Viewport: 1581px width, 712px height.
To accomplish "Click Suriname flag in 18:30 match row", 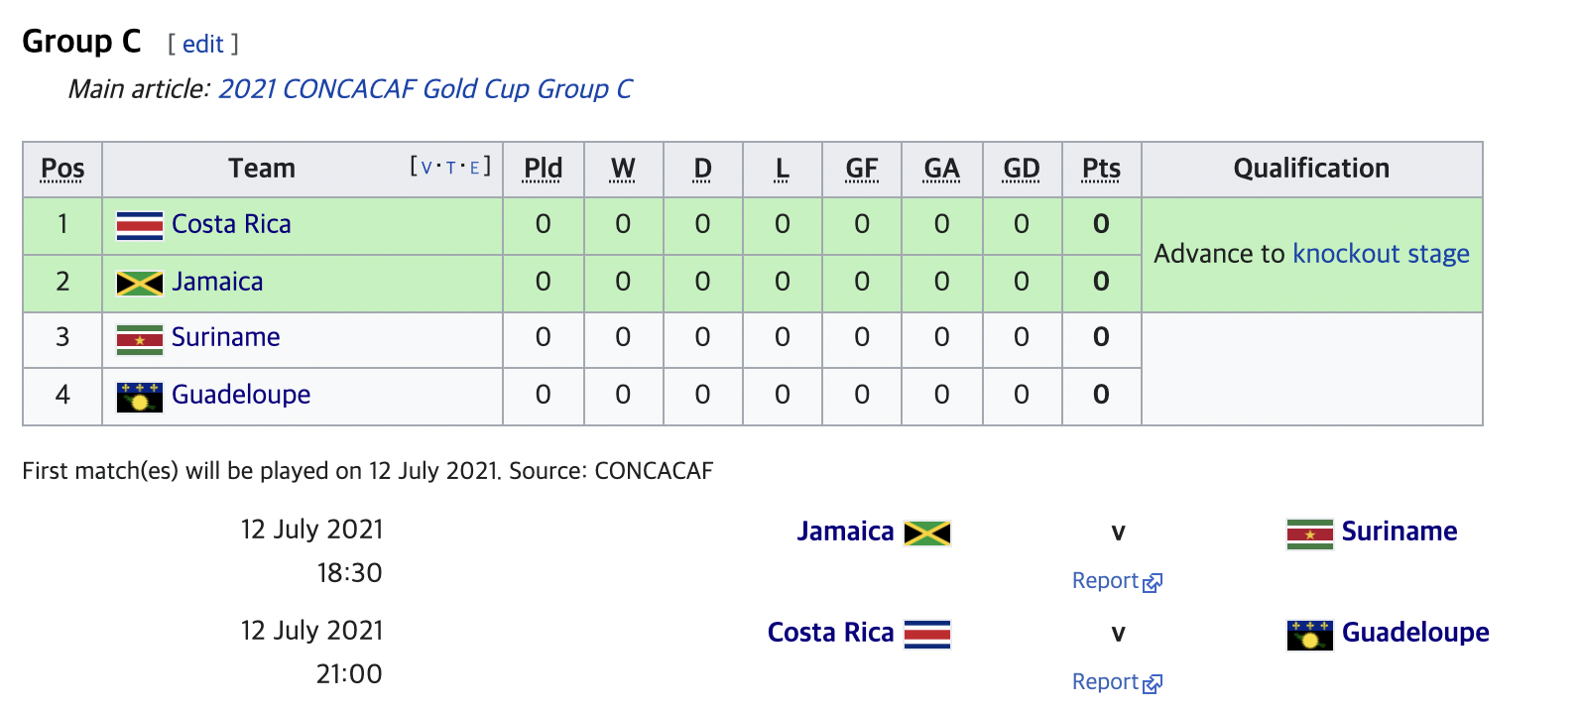I will pyautogui.click(x=1310, y=534).
